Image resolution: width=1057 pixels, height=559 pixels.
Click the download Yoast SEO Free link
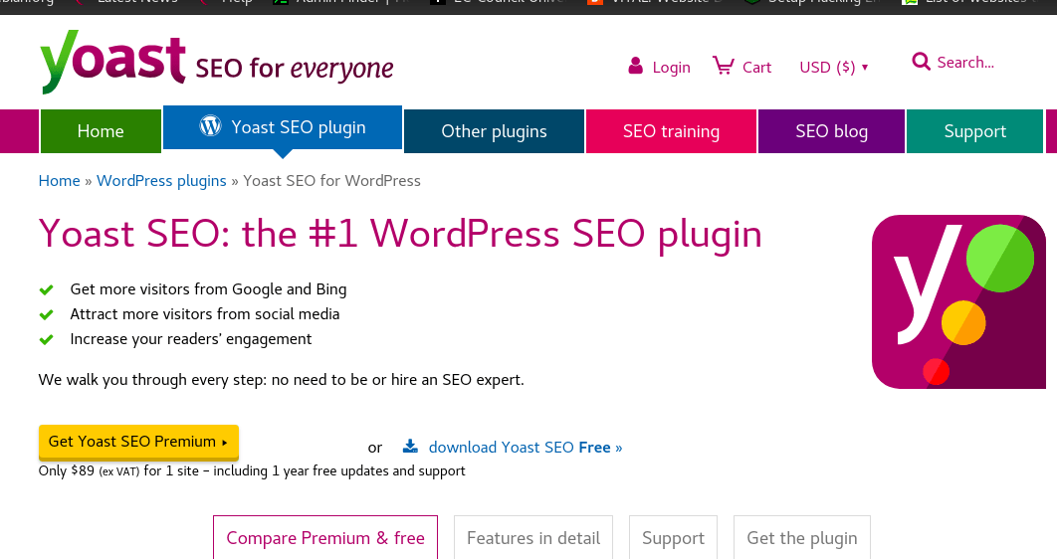tap(526, 448)
